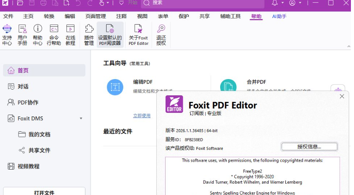Click the 服务ID 8FB238ED text
The height and width of the screenshot is (195, 354).
(184, 139)
